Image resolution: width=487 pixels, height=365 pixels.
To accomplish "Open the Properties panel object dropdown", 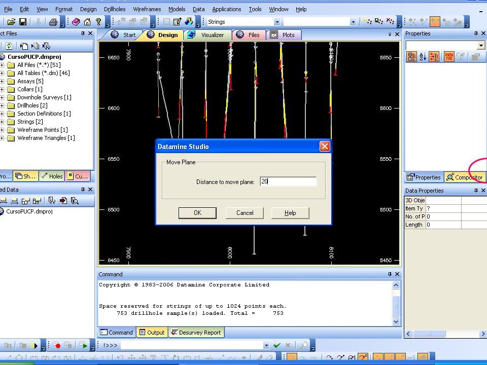I will 481,46.
